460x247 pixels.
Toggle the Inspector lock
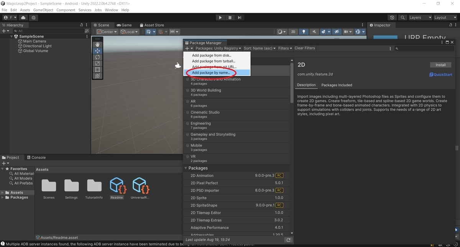451,25
